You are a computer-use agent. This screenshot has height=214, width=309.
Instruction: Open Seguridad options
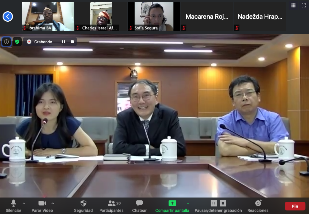83,206
